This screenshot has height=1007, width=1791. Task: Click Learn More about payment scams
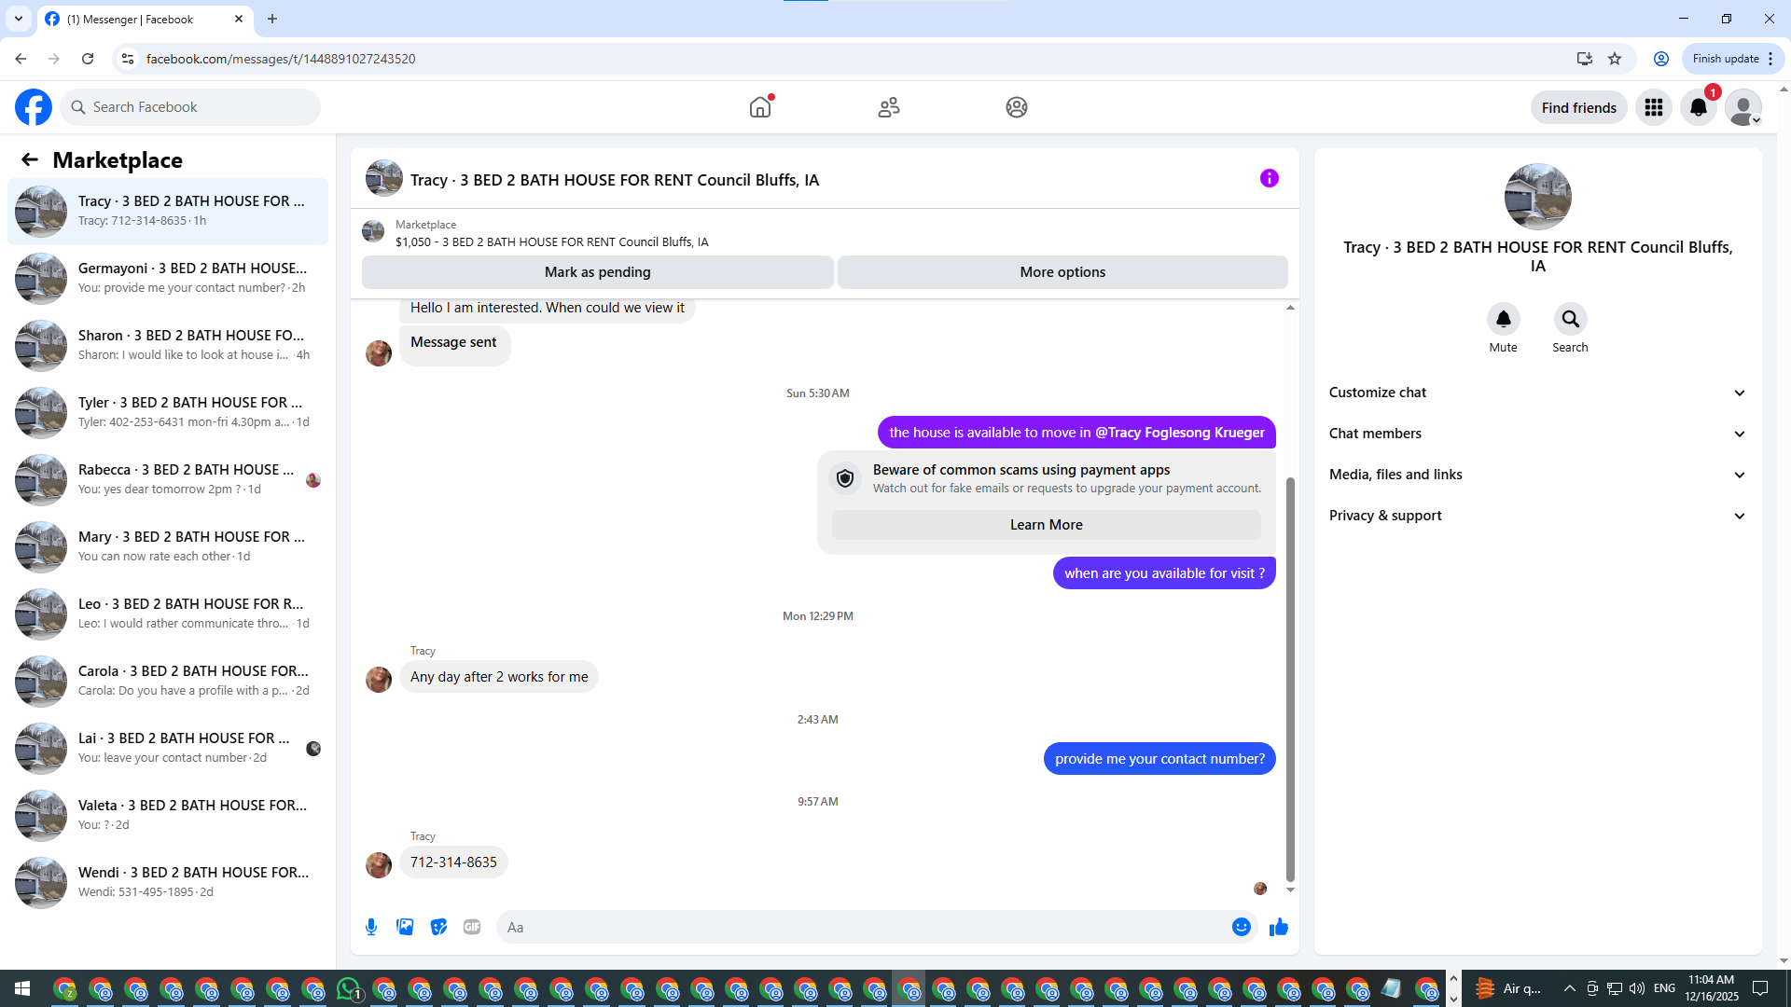[x=1046, y=525]
